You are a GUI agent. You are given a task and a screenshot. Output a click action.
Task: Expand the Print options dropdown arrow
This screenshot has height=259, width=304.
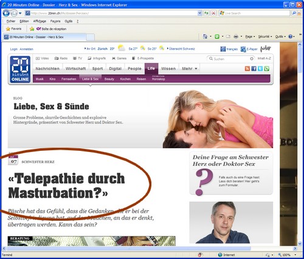pos(241,36)
